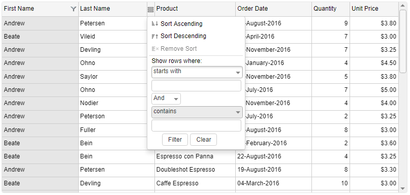
Task: Click the '$4.00' unit price cell
Action: (x=374, y=103)
